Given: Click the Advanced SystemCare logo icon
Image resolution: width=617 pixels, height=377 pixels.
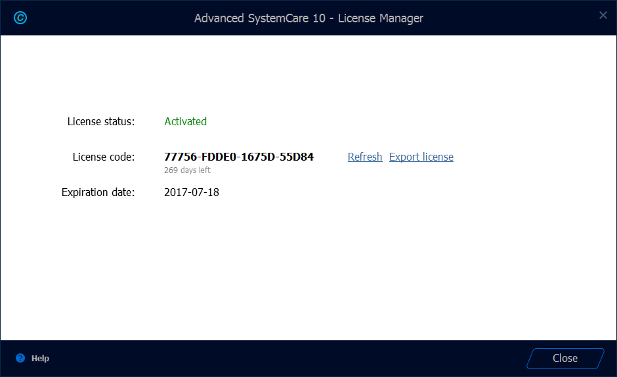Looking at the screenshot, I should tap(20, 18).
